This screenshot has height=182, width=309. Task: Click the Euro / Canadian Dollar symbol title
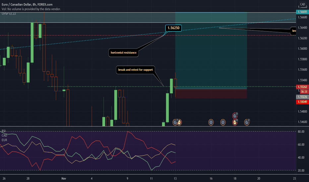point(27,4)
